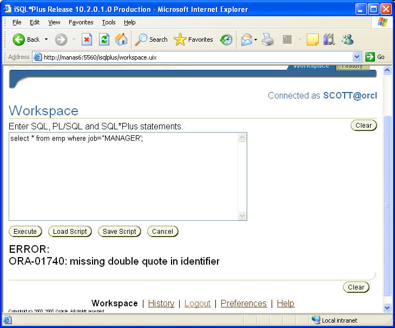Open the Back history dropdown arrow
Viewport: 395px width, 328px height.
click(46, 40)
